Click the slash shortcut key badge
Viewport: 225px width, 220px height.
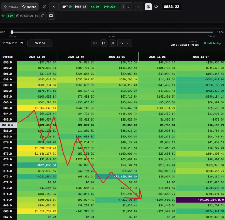pyautogui.click(x=124, y=7)
